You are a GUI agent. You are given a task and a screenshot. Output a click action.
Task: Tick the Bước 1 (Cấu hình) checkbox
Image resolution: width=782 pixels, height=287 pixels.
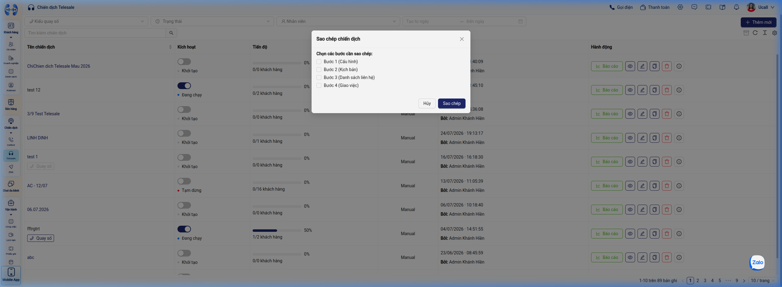click(x=319, y=62)
